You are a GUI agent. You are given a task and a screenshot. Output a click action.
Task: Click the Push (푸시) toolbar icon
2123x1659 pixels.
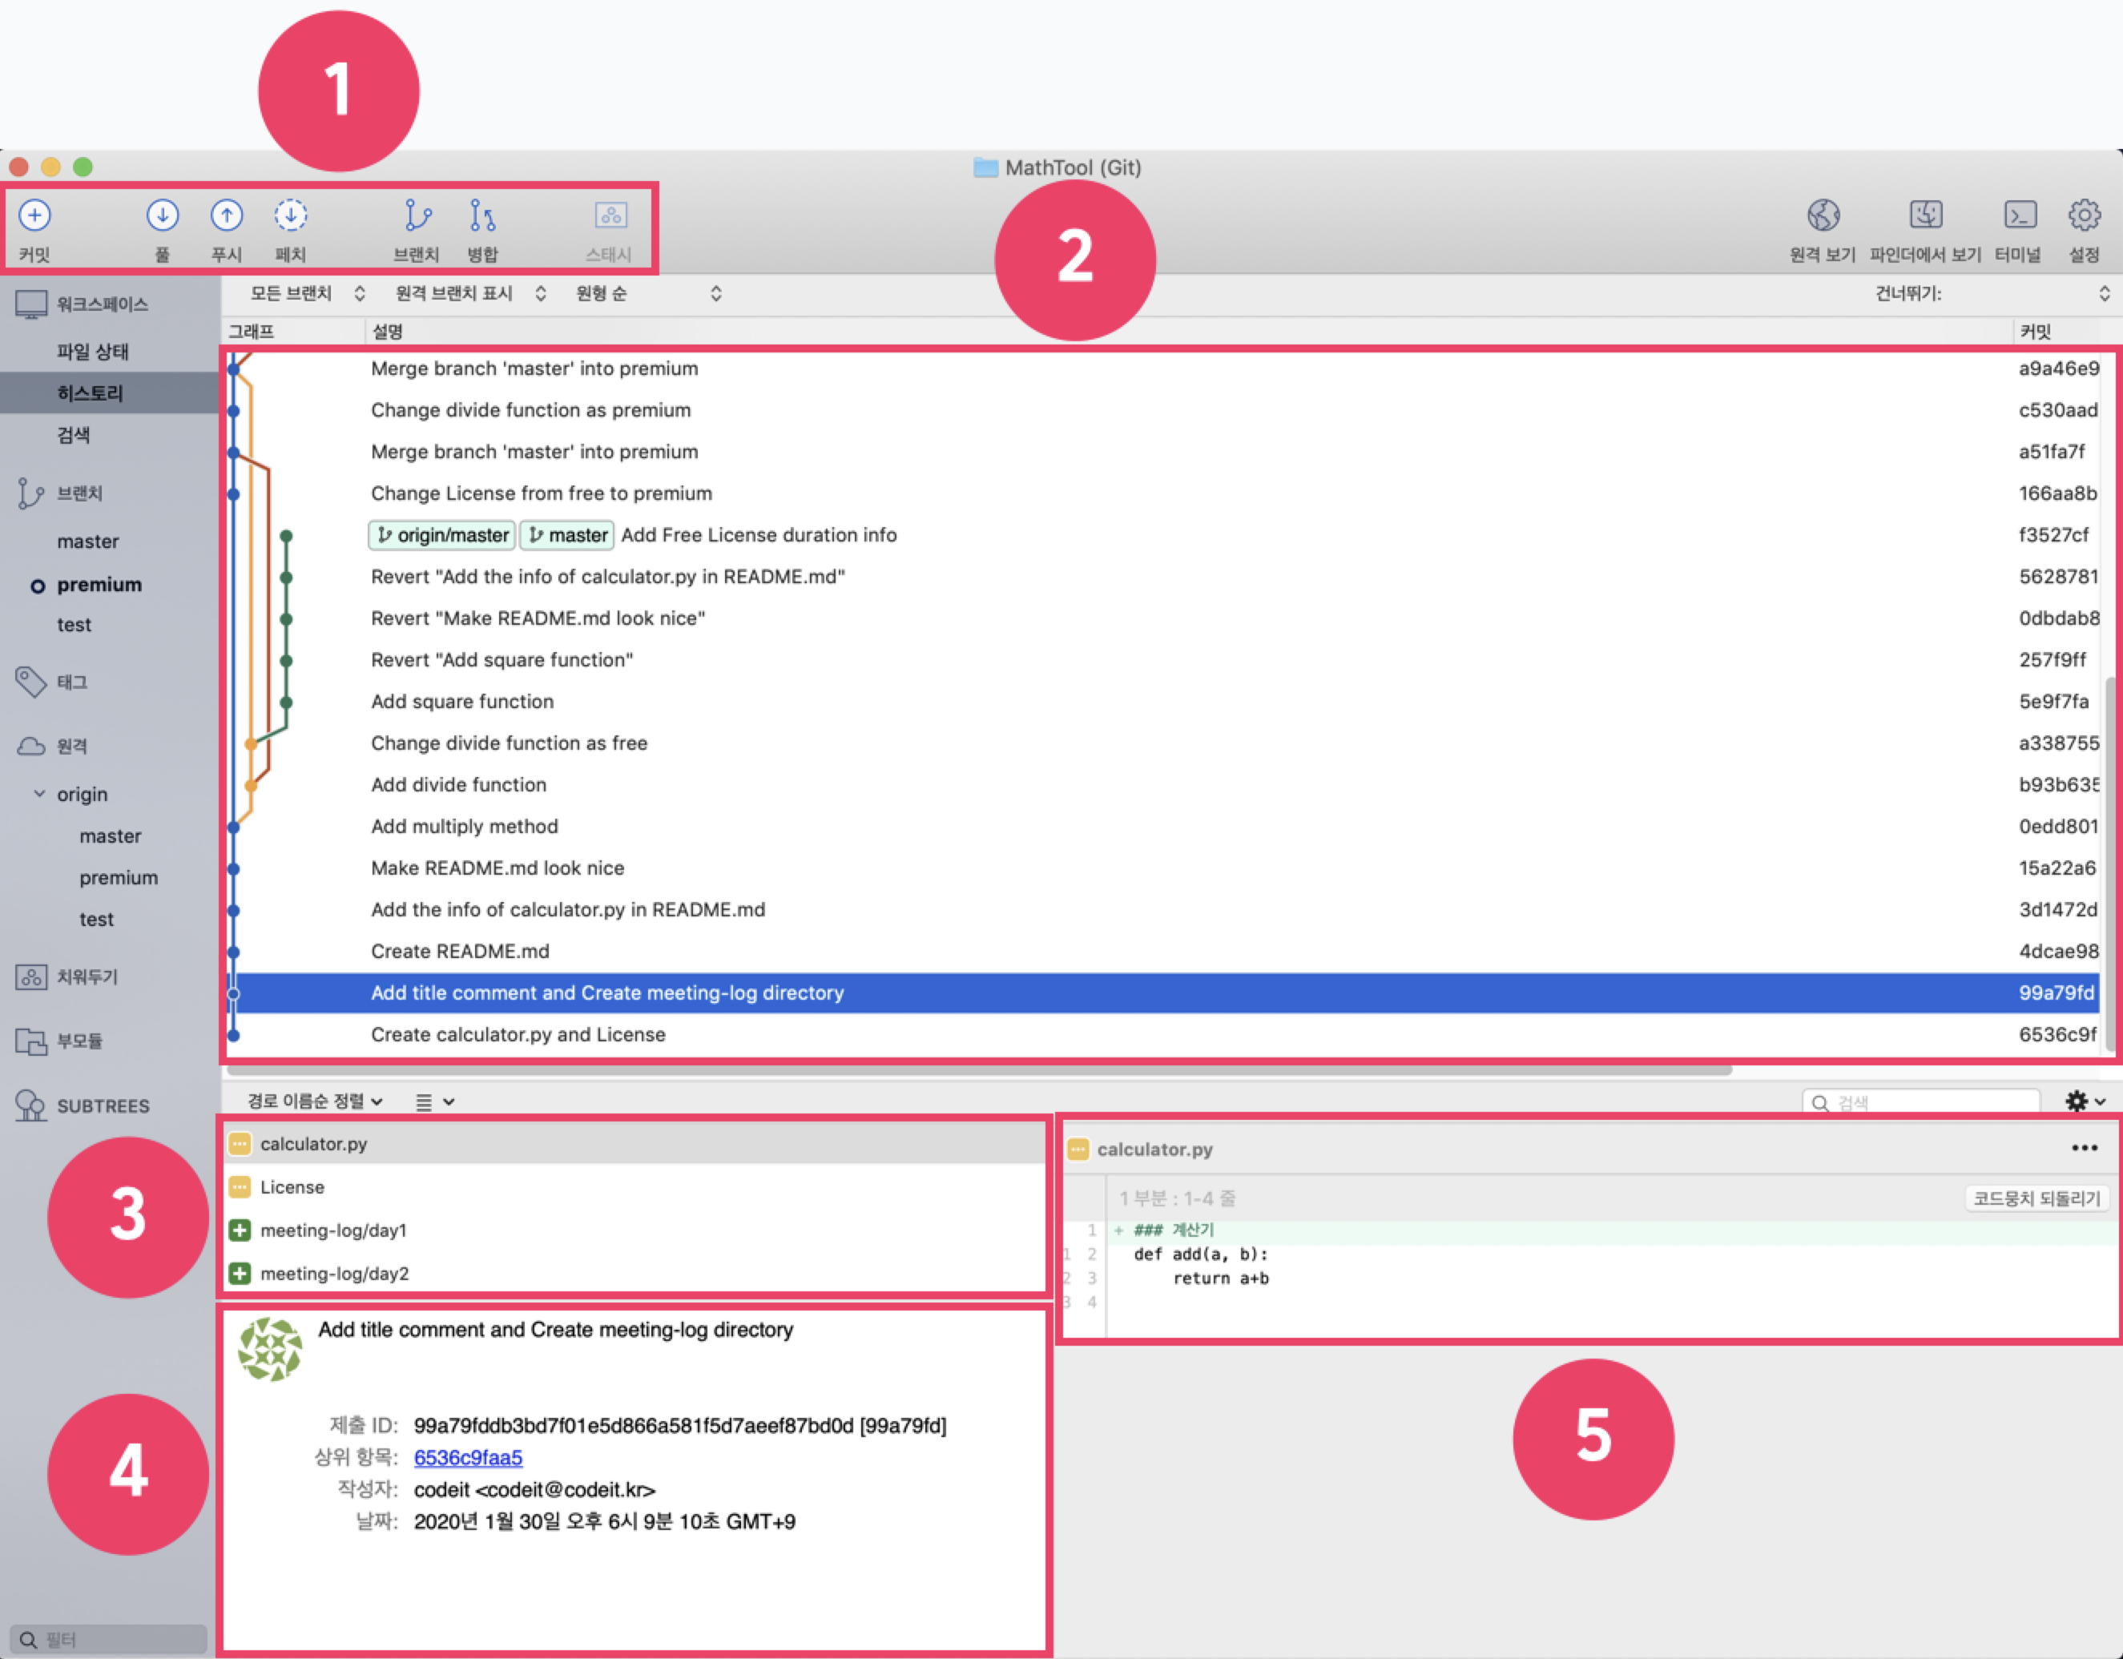227,215
